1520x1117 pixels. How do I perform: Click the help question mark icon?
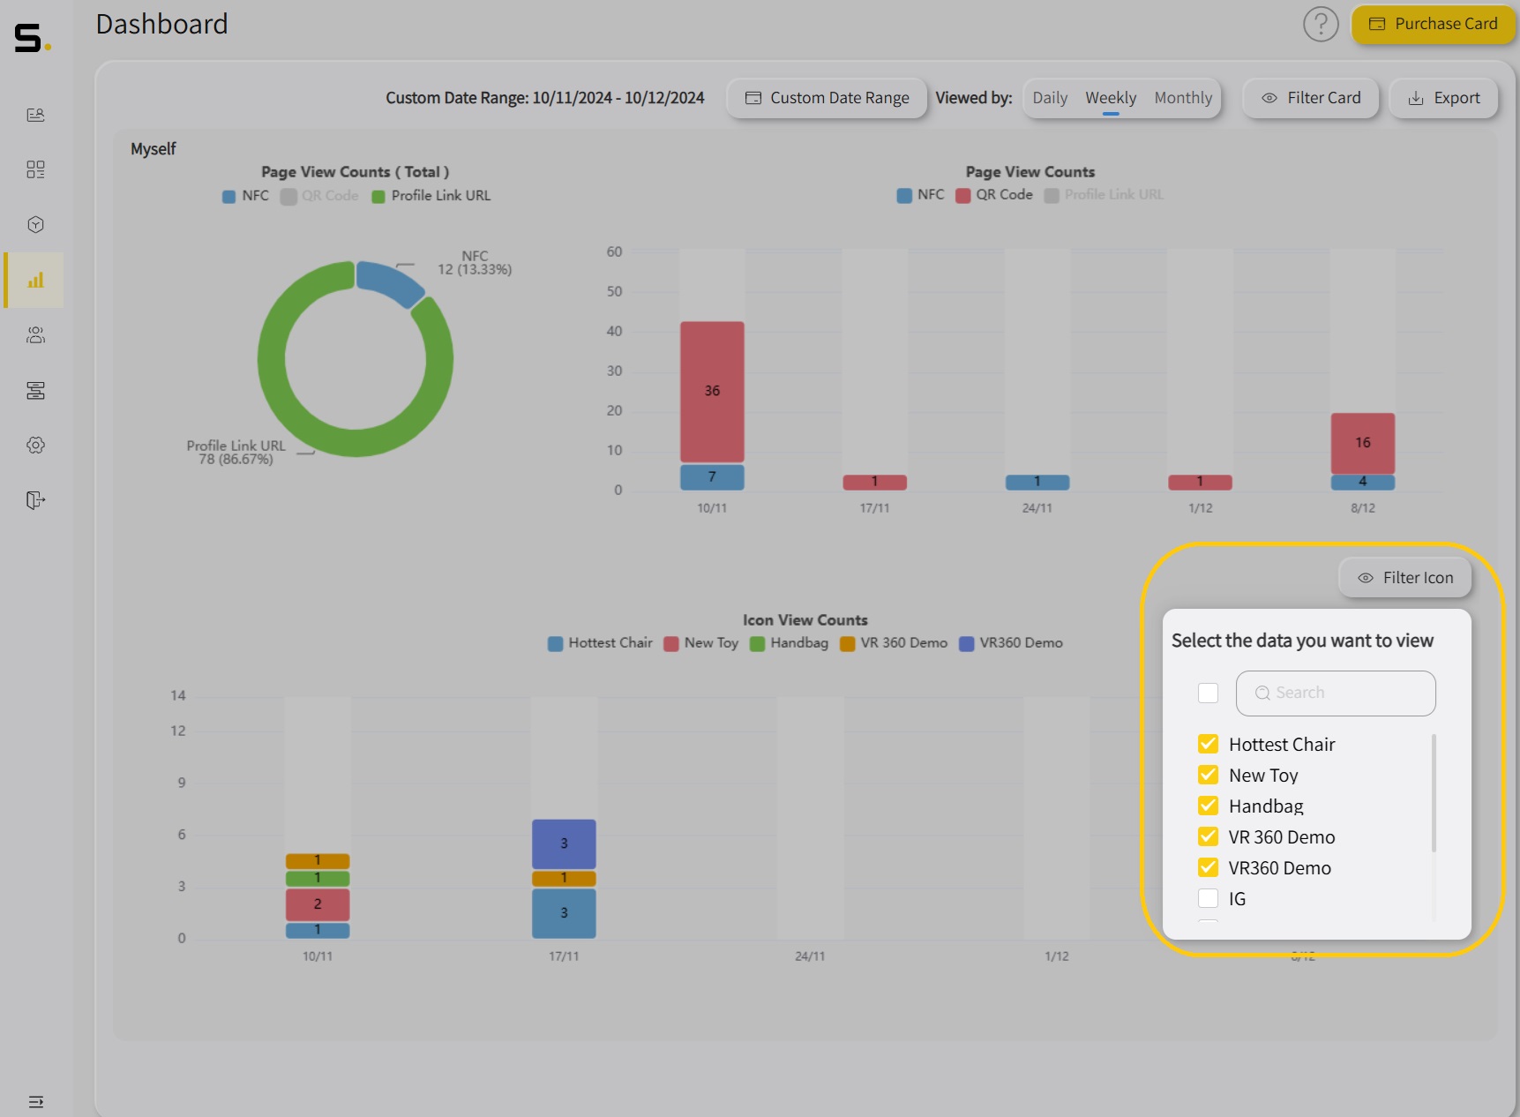pos(1321,24)
